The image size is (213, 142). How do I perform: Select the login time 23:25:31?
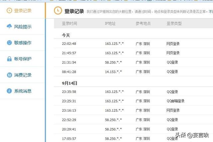[69, 101]
